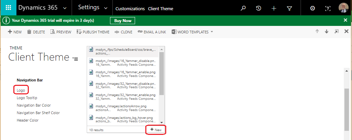Open recently viewed items history icon
The width and height of the screenshot is (352, 140).
[x=259, y=8]
